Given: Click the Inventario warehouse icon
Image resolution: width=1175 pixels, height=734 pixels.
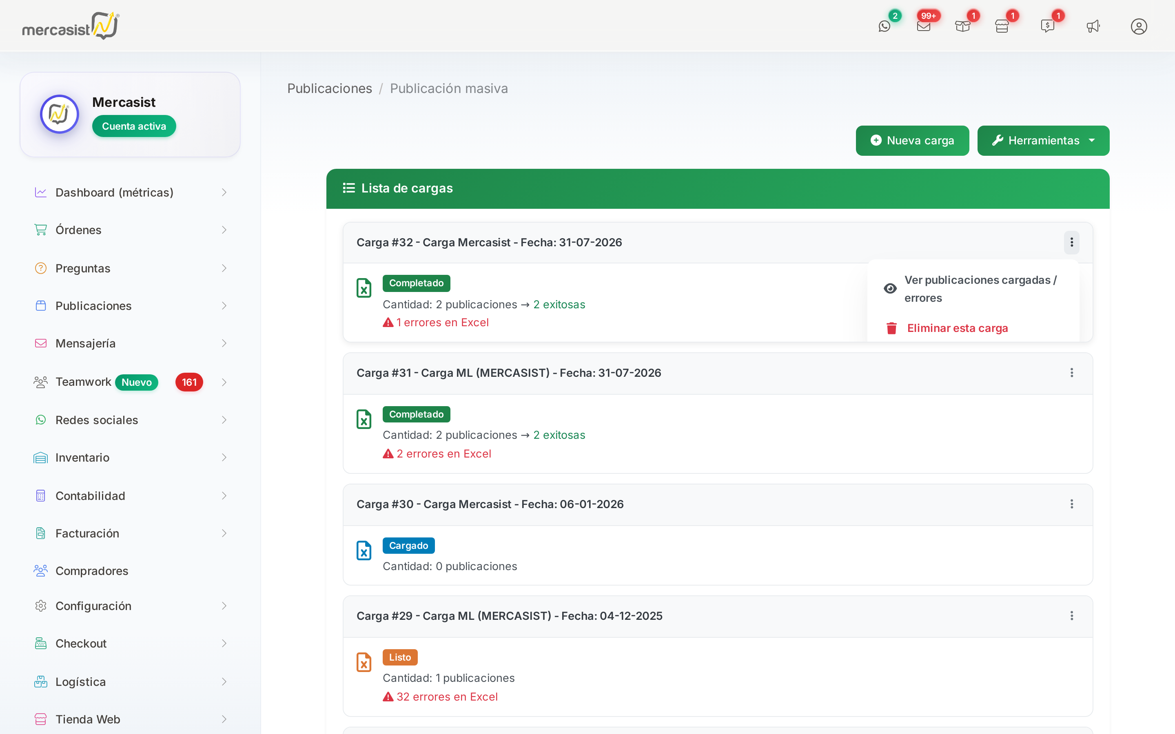Looking at the screenshot, I should 41,457.
